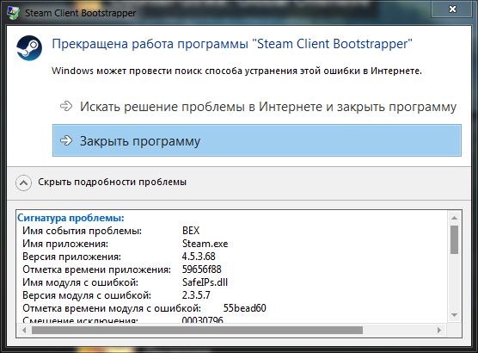Click "Скрыть подробности проблемы" label
This screenshot has height=353, width=478.
pyautogui.click(x=112, y=182)
